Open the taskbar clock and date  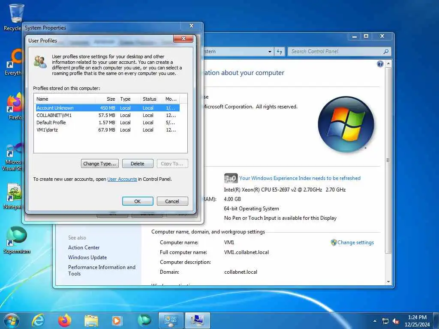coord(417,321)
